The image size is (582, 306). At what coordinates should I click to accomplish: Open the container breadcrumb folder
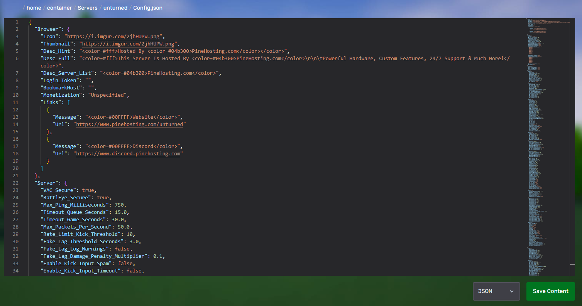tap(59, 8)
